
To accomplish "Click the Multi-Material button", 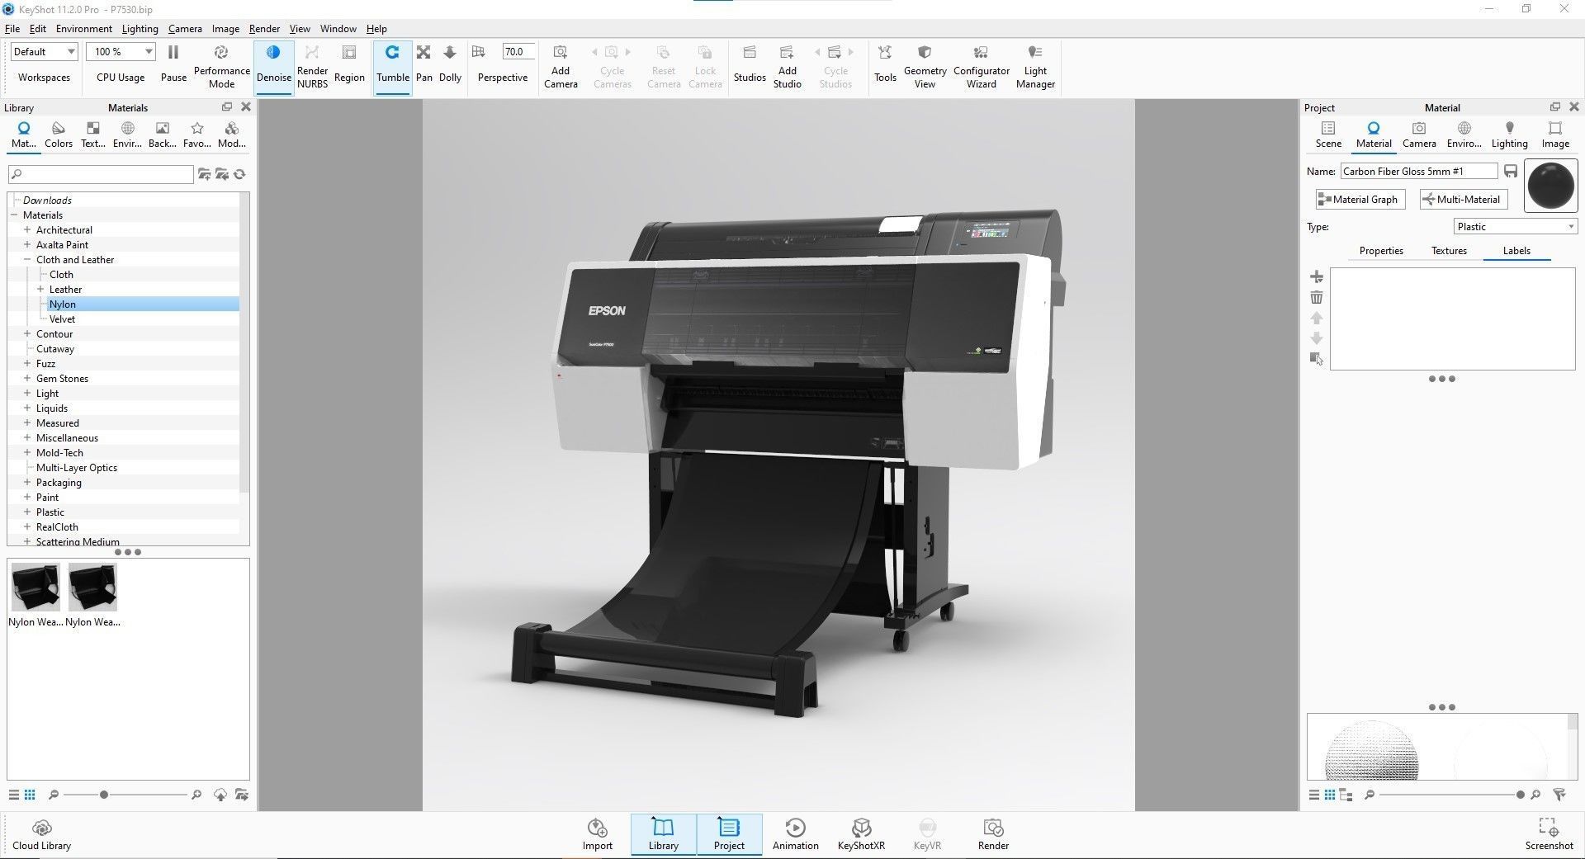I will click(x=1464, y=199).
